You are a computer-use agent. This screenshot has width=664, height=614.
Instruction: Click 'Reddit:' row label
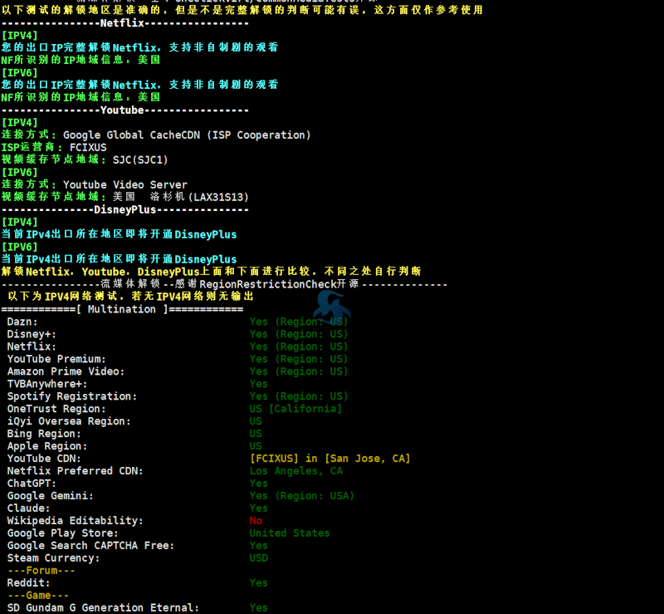click(x=28, y=582)
